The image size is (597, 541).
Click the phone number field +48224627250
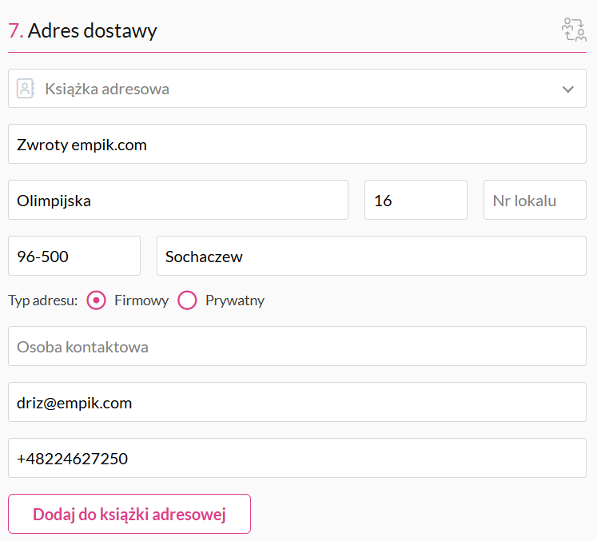(297, 458)
